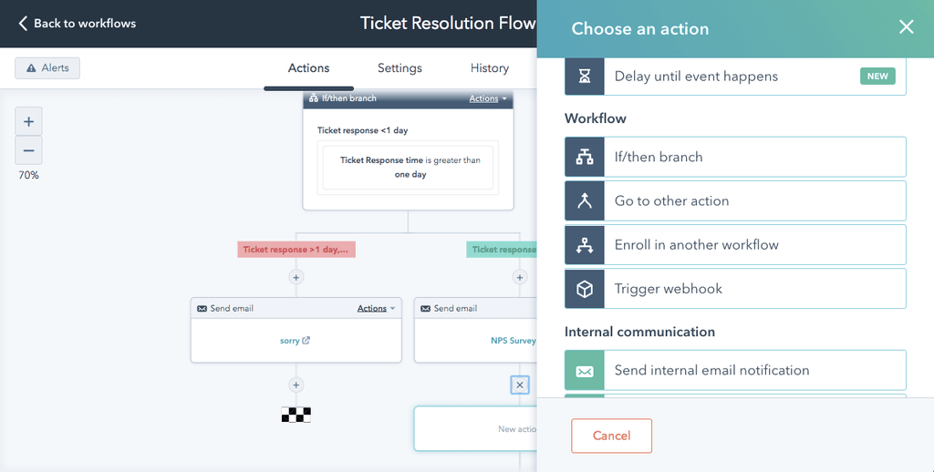The height and width of the screenshot is (472, 934).
Task: Click the Trigger webhook cube icon
Action: click(x=585, y=289)
